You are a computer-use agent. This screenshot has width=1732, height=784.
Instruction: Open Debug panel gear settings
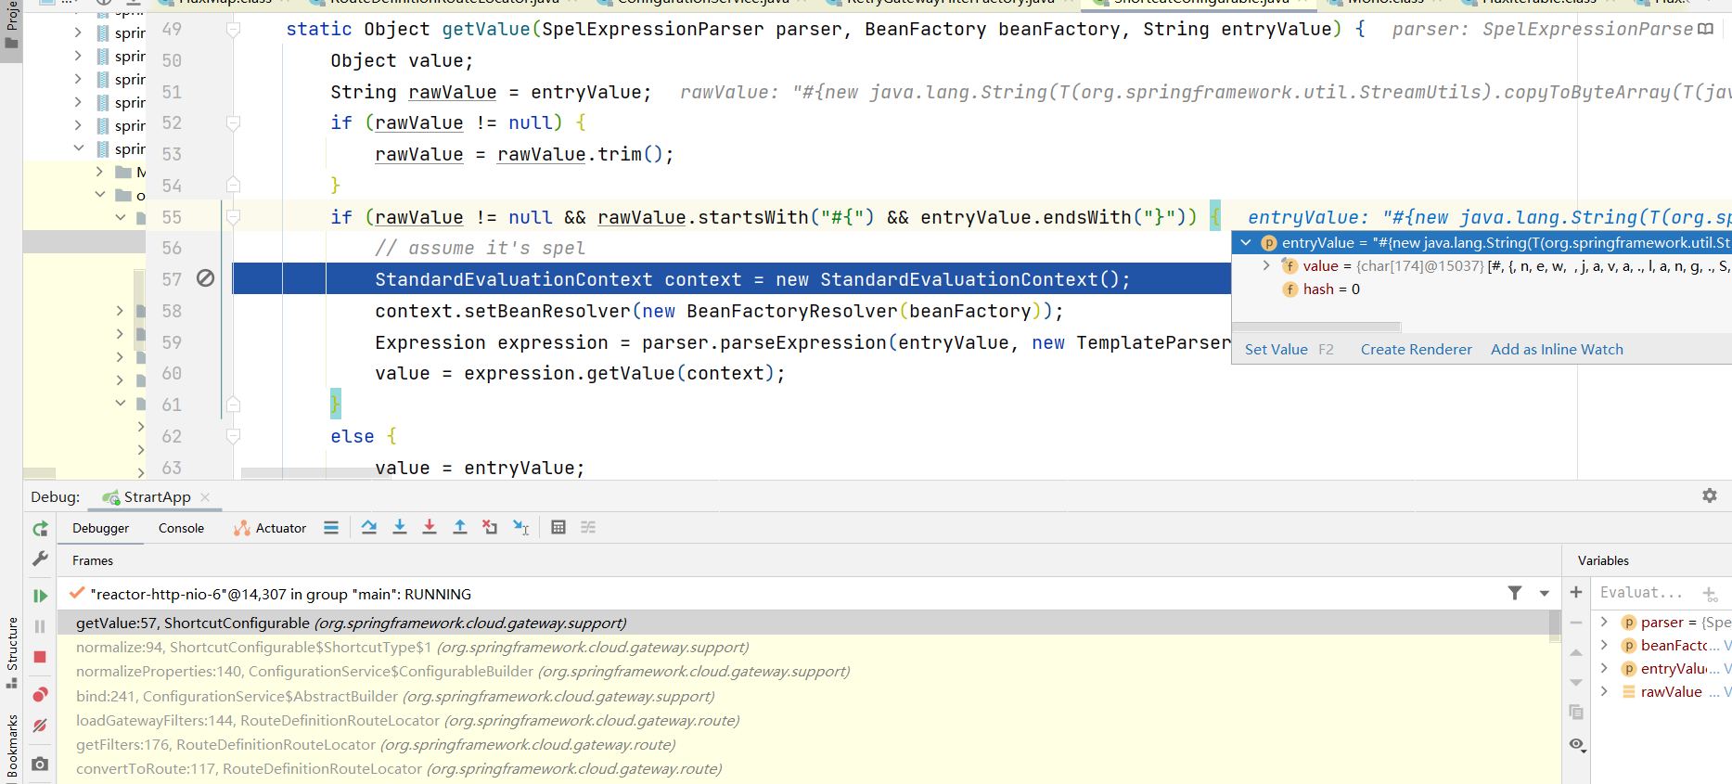point(1710,495)
